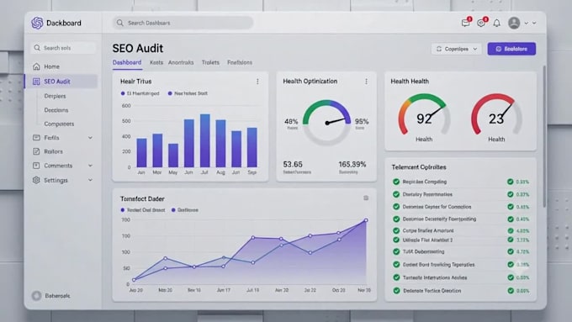Image resolution: width=572 pixels, height=322 pixels.
Task: Click green check left of Dedenate Yortice Oretion
Action: 396,291
